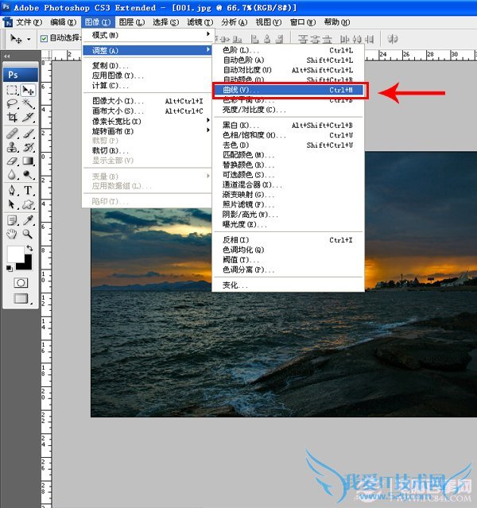477x508 pixels.
Task: Choose 曲线 from the adjustments submenu
Action: tap(288, 90)
